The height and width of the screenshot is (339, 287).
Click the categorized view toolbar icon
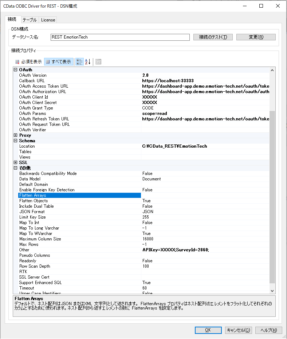[79, 61]
